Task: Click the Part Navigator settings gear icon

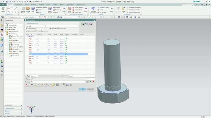Action: (2, 20)
